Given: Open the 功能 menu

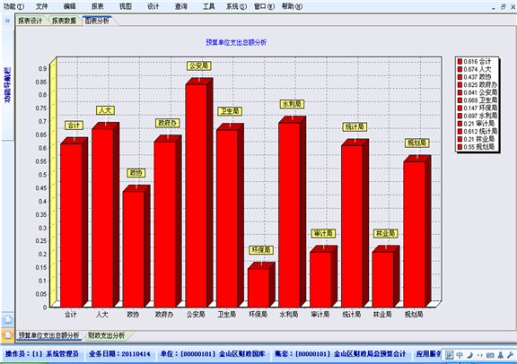Looking at the screenshot, I should (x=13, y=6).
